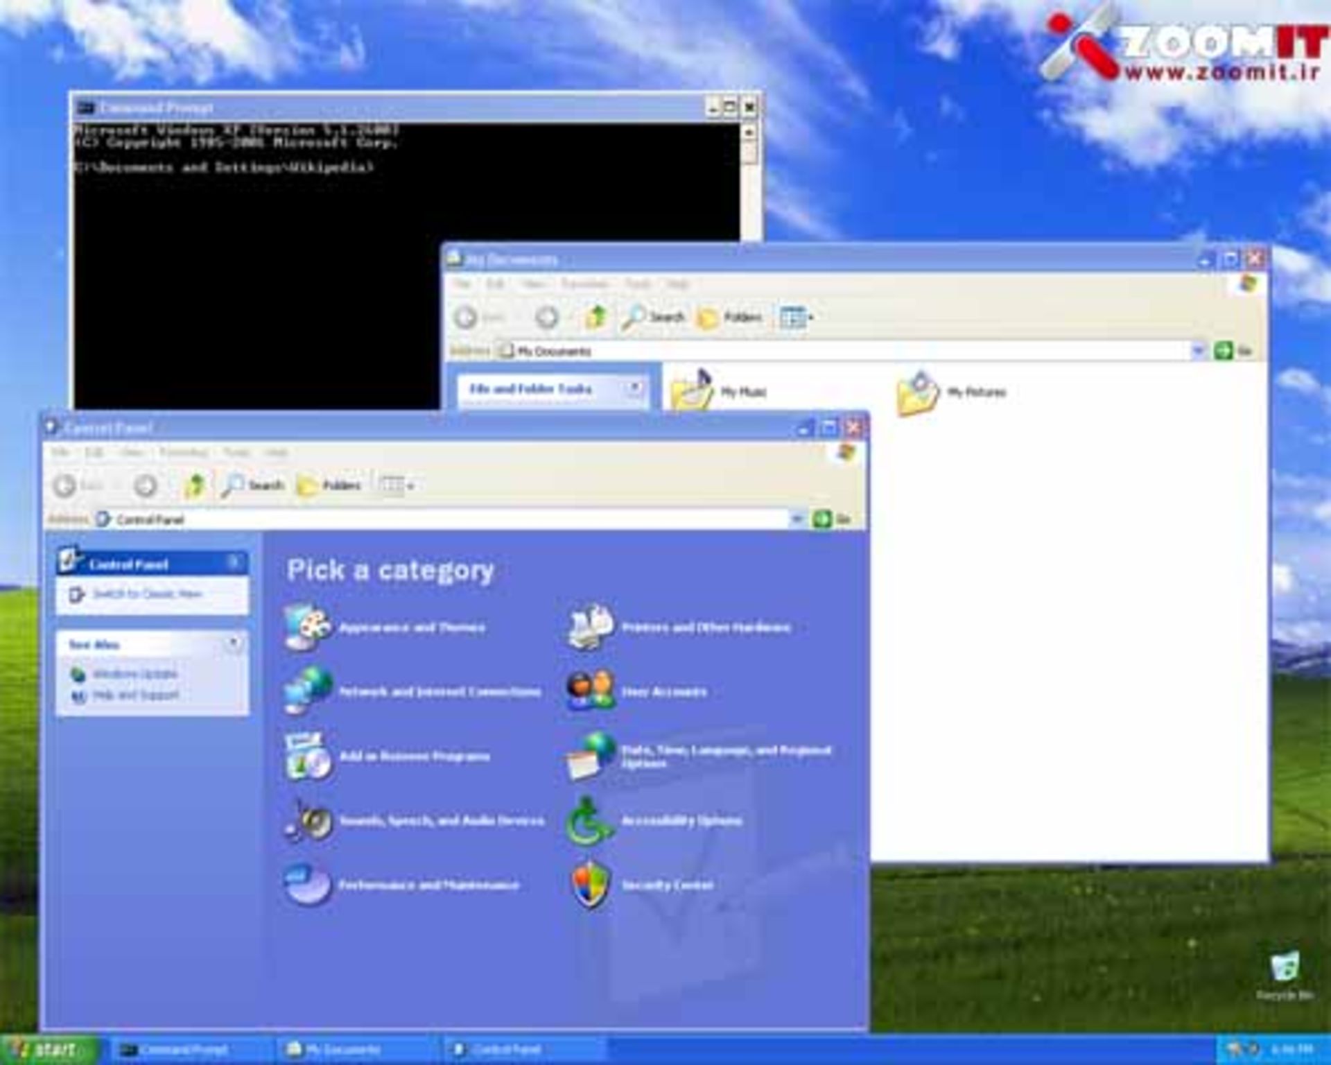Open Tools menu in Control Panel window
This screenshot has height=1065, width=1331.
[236, 452]
